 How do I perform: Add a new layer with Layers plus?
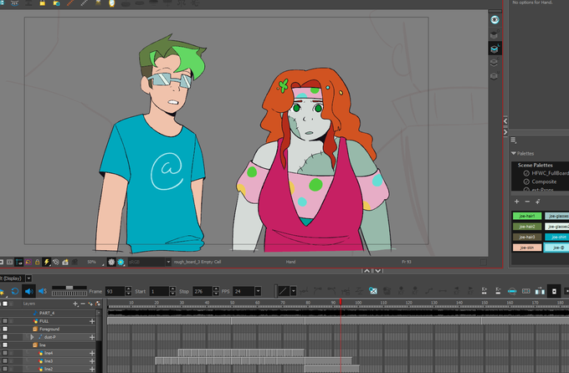75,304
